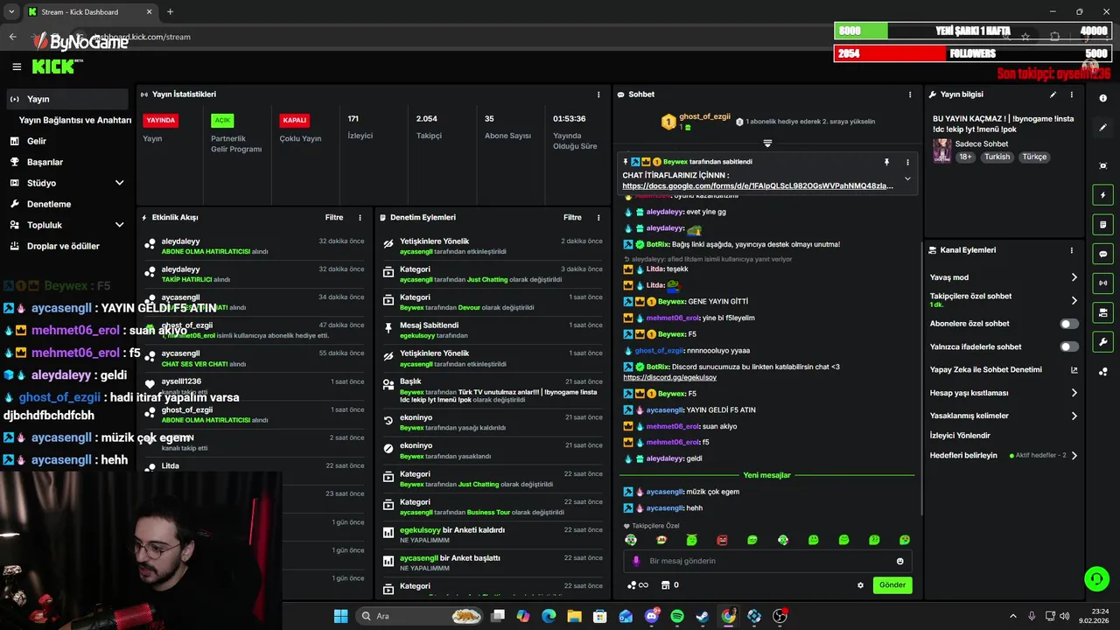Edit stream info with the pencil in Yayın bilgisi header
The height and width of the screenshot is (630, 1120).
pyautogui.click(x=1053, y=94)
